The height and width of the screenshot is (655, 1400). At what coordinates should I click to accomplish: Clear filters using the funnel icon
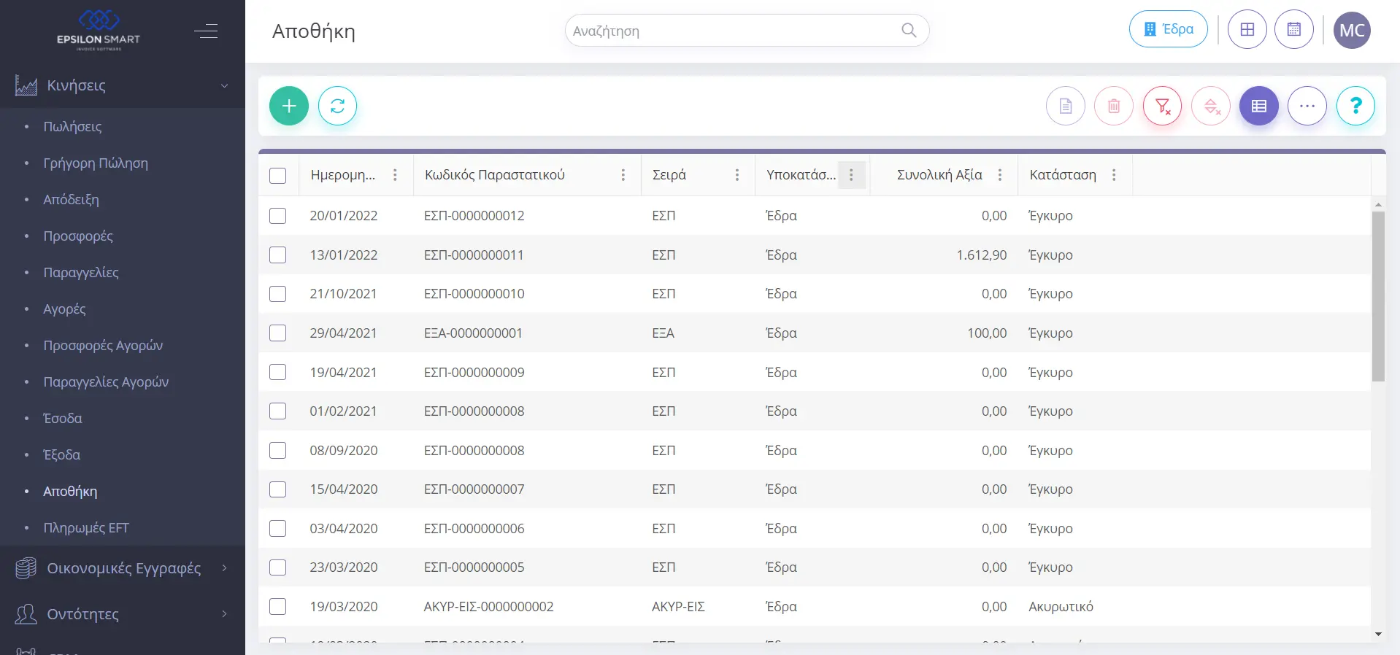click(1162, 106)
